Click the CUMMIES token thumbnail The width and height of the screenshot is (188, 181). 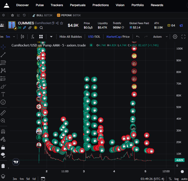point(12,25)
